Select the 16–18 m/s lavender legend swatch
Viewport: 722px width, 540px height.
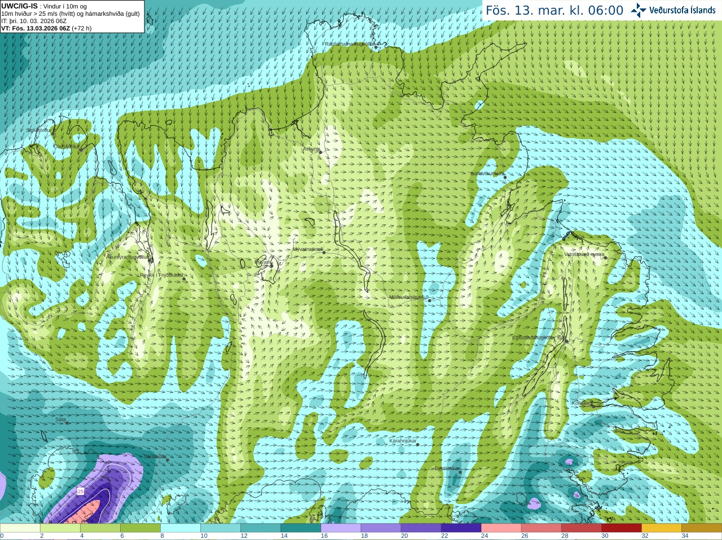click(341, 528)
